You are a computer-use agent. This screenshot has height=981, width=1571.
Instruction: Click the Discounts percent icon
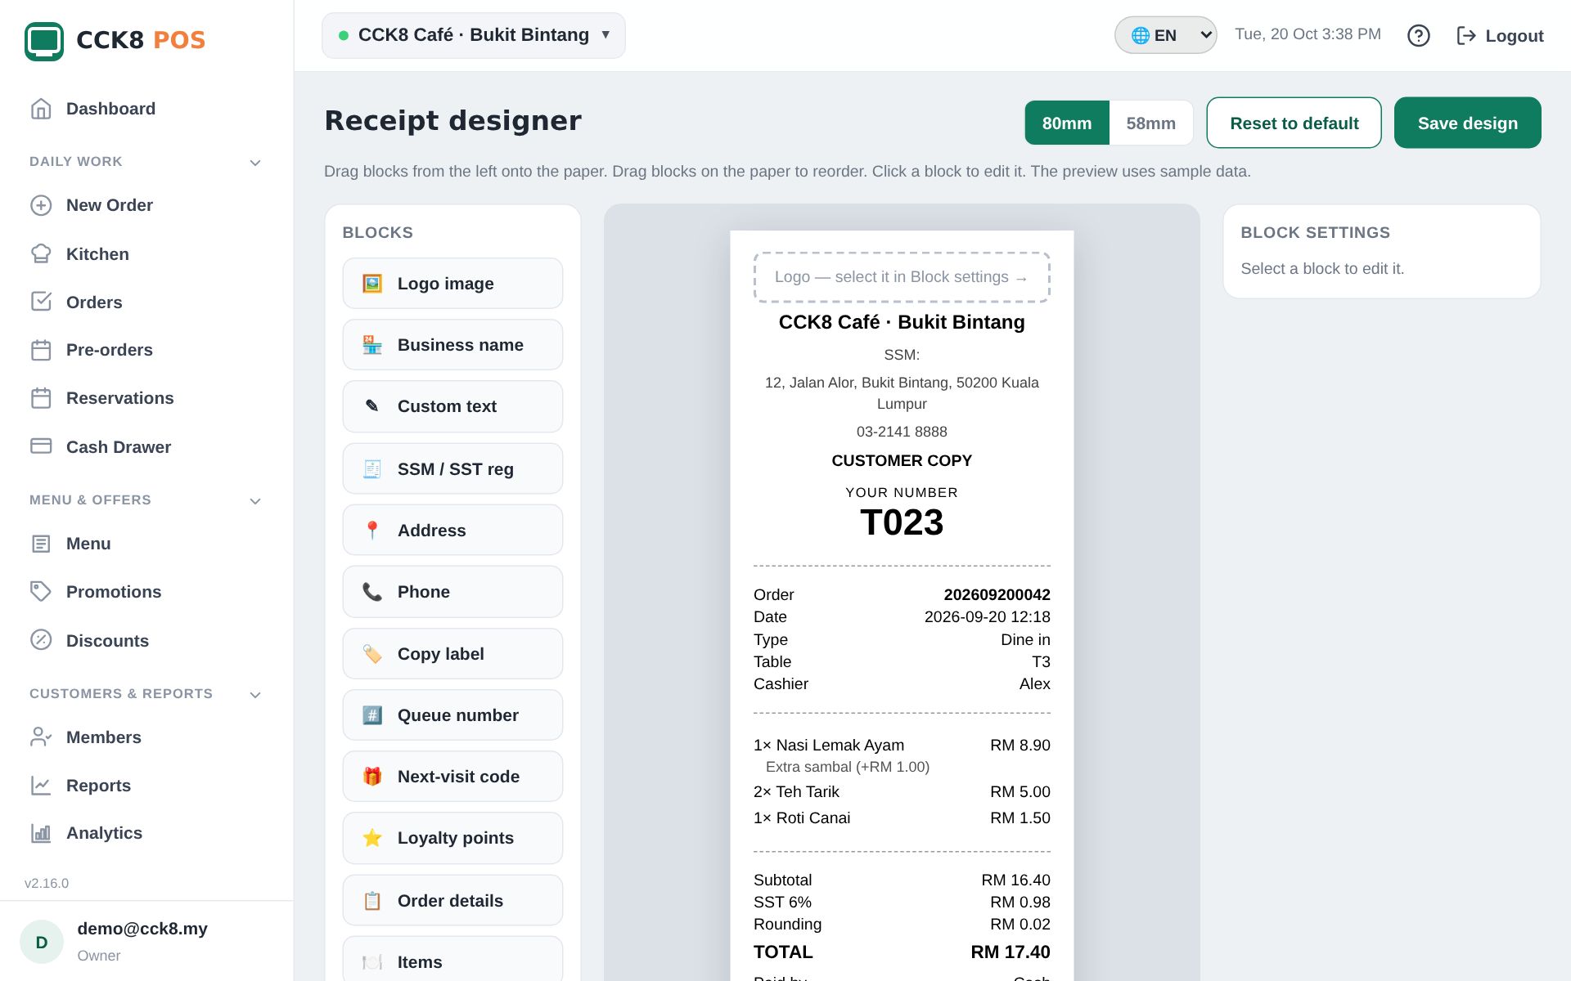pyautogui.click(x=41, y=640)
